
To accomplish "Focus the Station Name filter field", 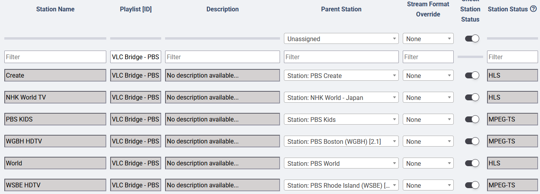I will (55, 57).
